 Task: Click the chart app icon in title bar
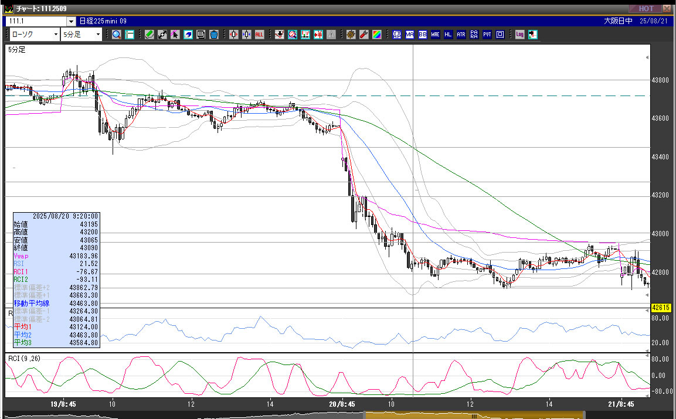(8, 9)
